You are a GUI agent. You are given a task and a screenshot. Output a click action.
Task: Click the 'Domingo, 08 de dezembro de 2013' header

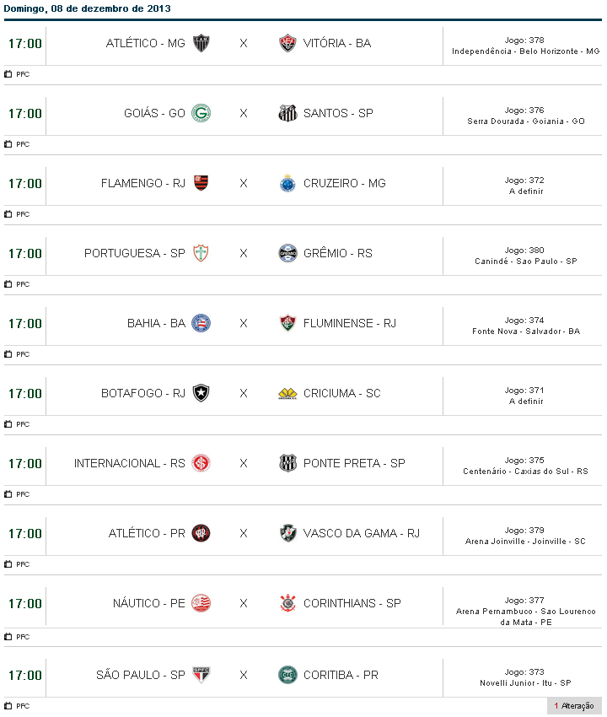pyautogui.click(x=88, y=8)
